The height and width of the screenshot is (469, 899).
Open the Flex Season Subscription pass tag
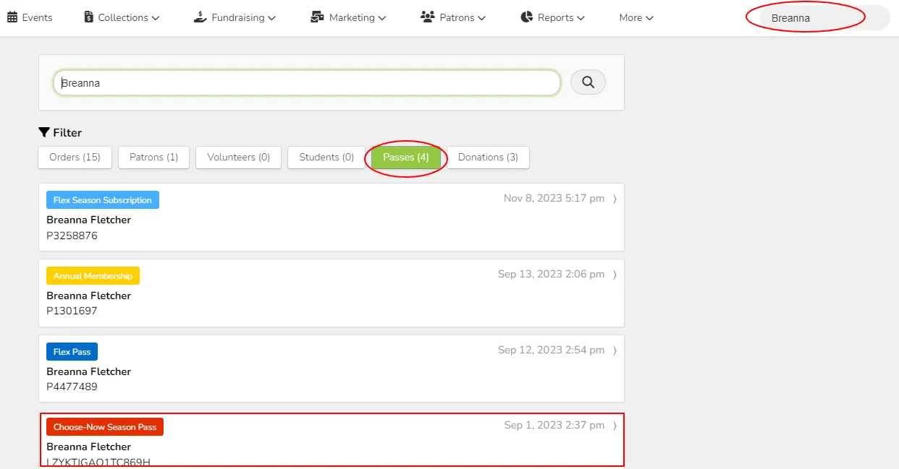coord(103,200)
